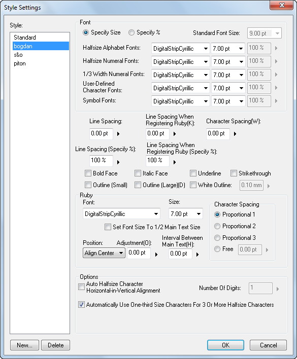Open the Halfsize Alphabet Fonts font dropdown
Screen dimensions: 297x359
[x=180, y=49]
